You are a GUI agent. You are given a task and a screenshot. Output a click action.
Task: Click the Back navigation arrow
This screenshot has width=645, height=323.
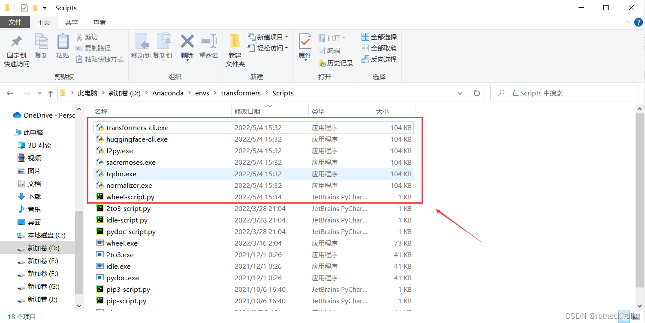tap(10, 93)
